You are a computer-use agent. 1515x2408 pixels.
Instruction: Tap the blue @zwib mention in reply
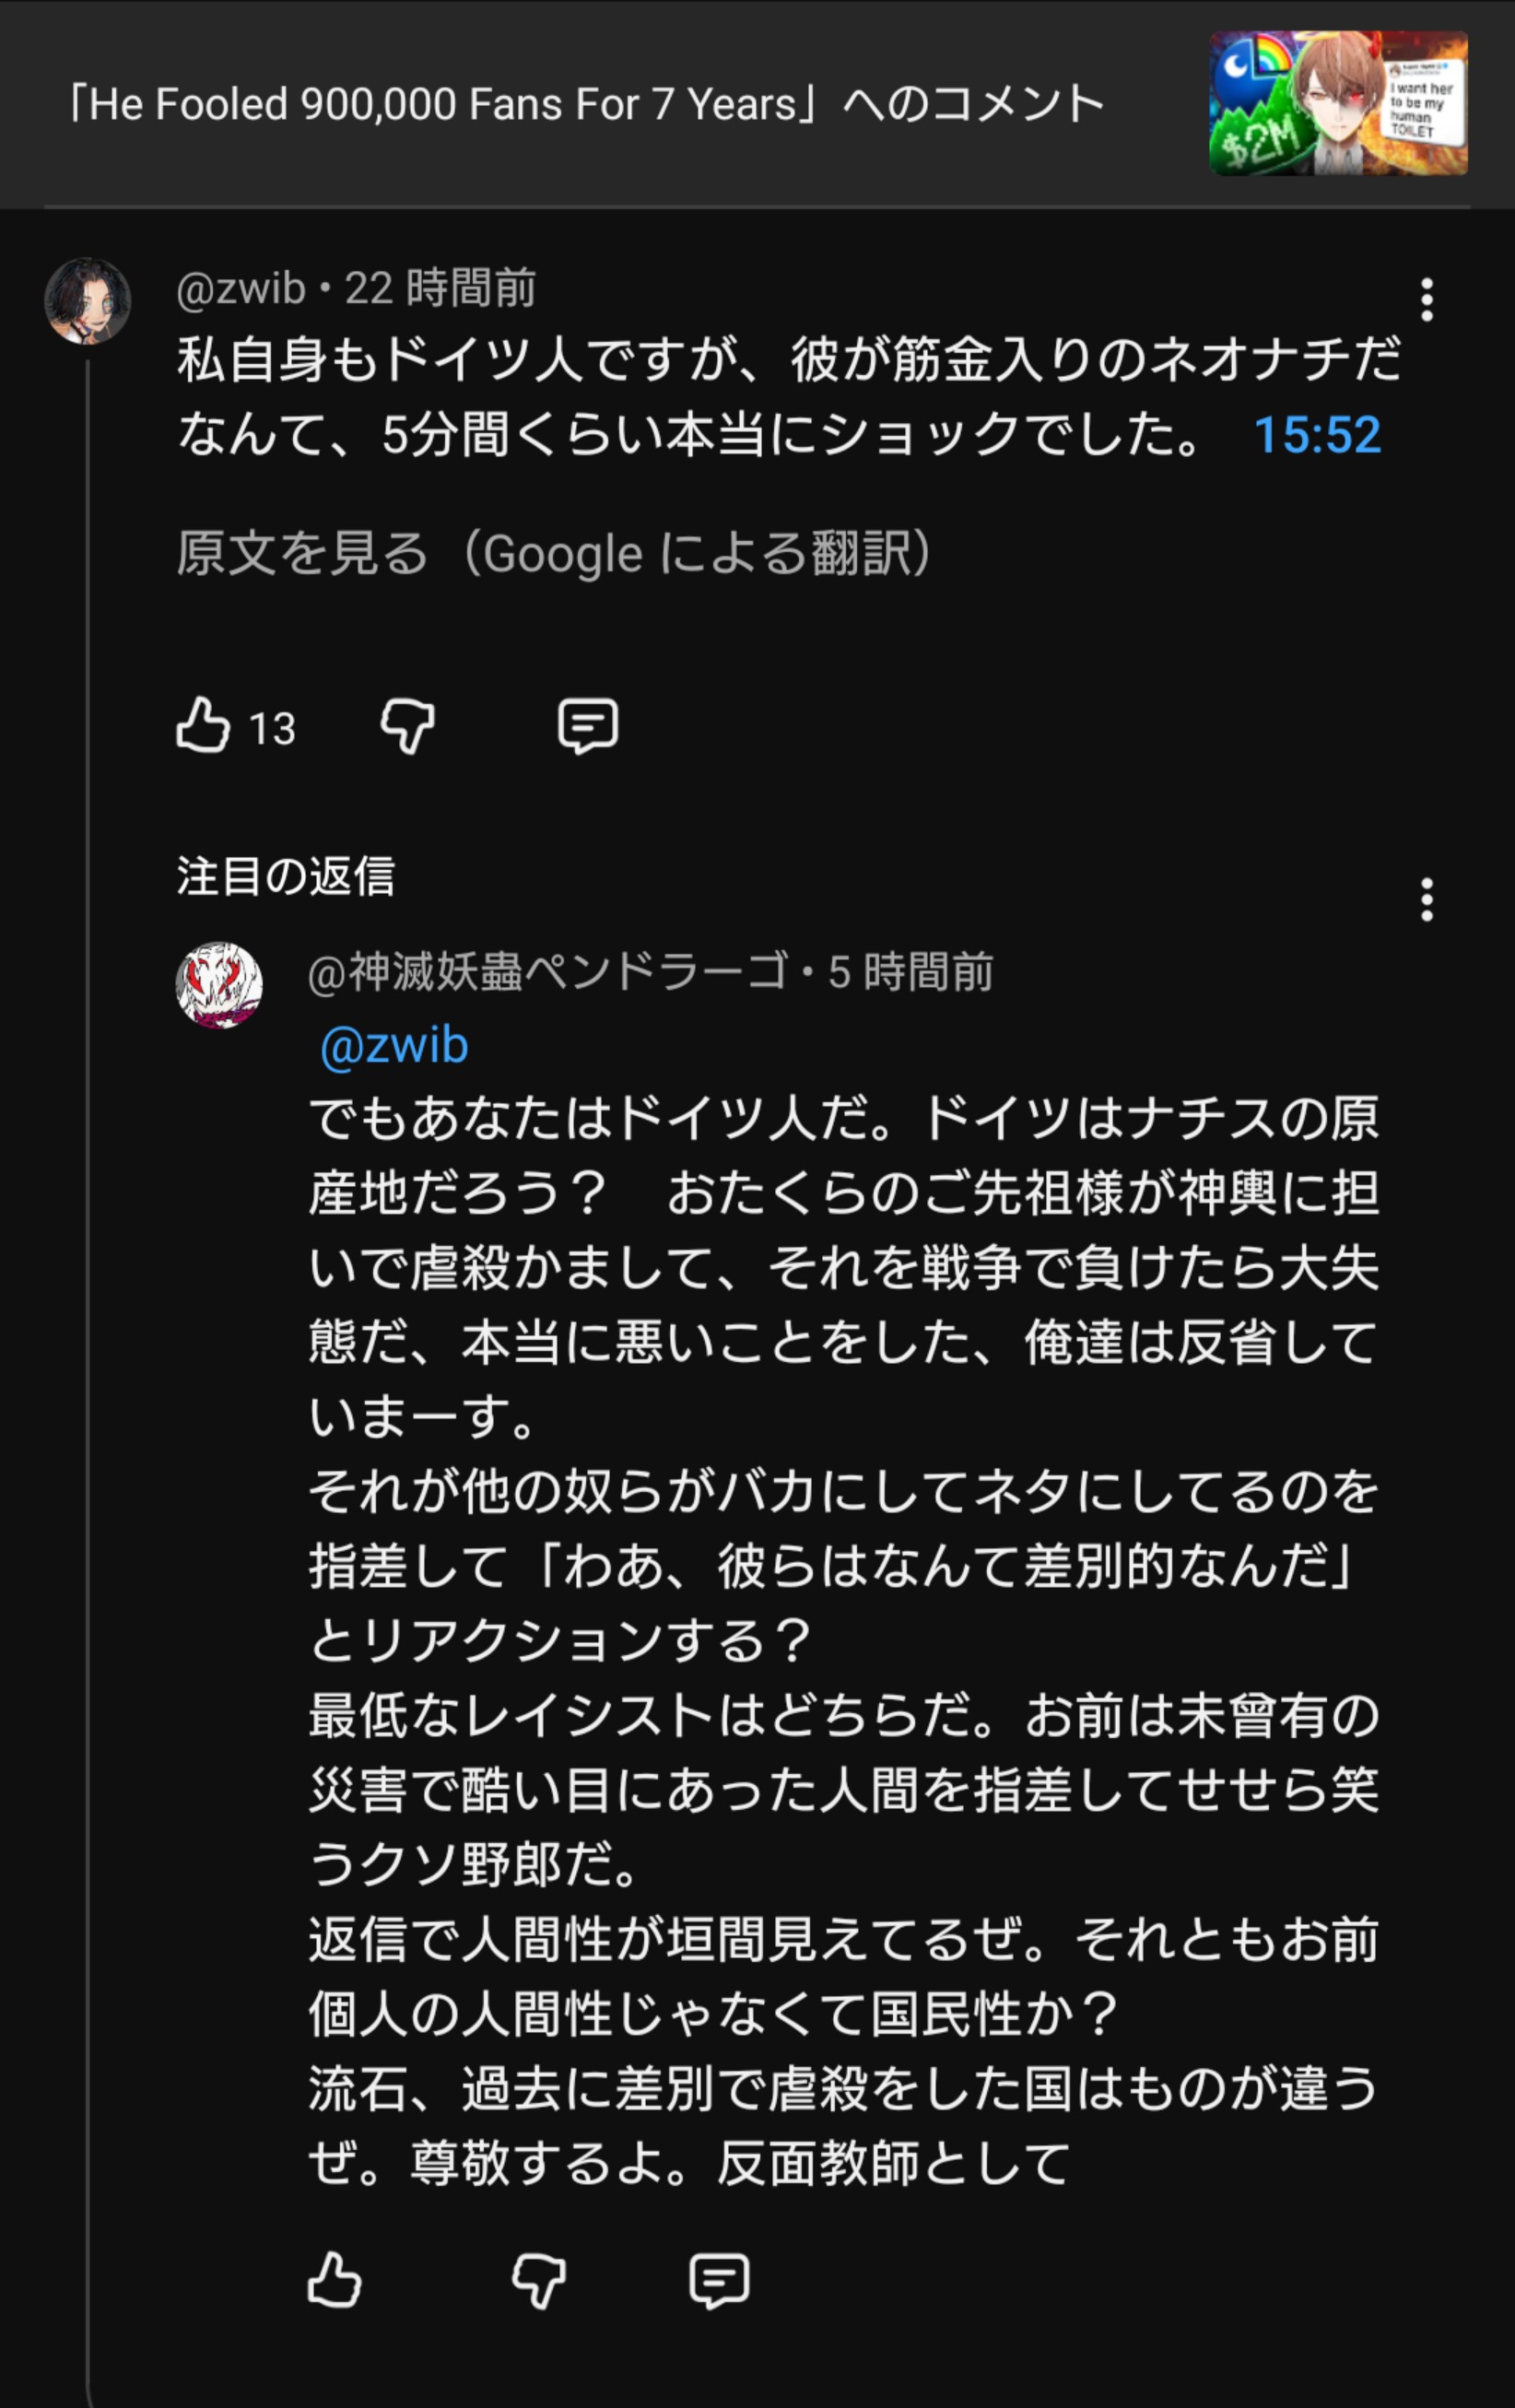tap(394, 1046)
